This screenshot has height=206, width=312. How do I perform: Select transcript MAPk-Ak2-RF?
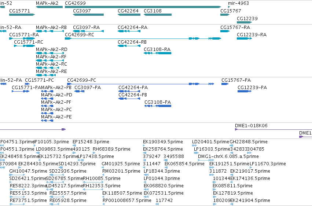click(x=50, y=60)
